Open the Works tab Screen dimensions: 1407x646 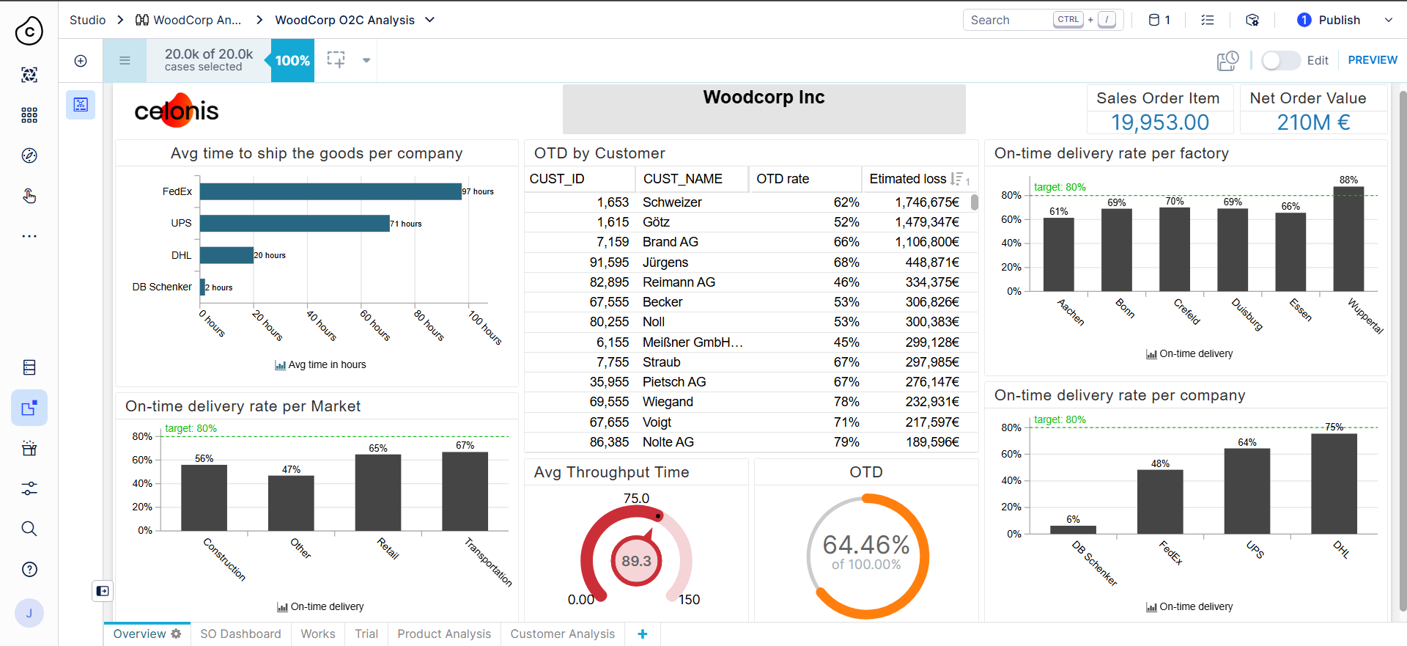(318, 634)
